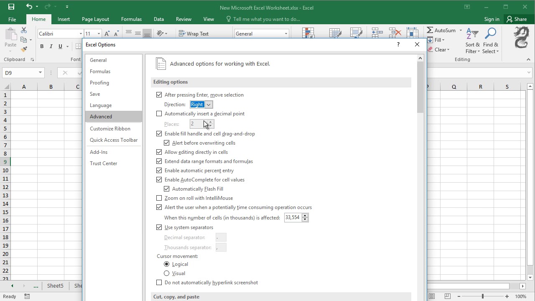535x301 pixels.
Task: Click the Cut scissors icon
Action: [24, 30]
